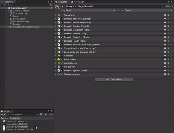This screenshot has height=133, width=174.
Task: Open more options menu for Animator component
Action: point(172,56)
